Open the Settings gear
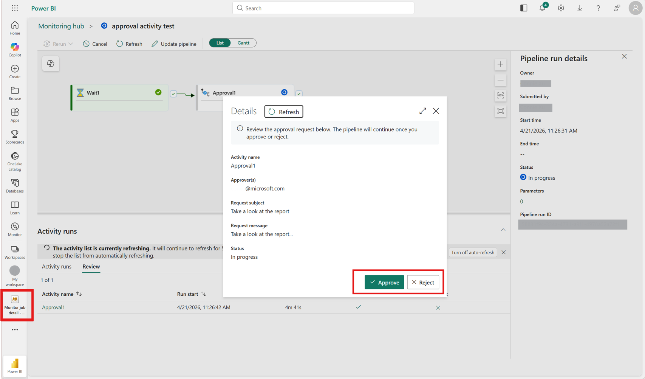The width and height of the screenshot is (645, 379). [x=561, y=8]
